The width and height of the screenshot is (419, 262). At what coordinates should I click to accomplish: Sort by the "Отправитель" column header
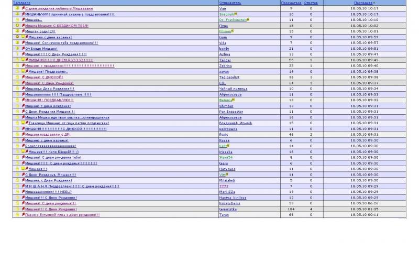[x=230, y=3]
